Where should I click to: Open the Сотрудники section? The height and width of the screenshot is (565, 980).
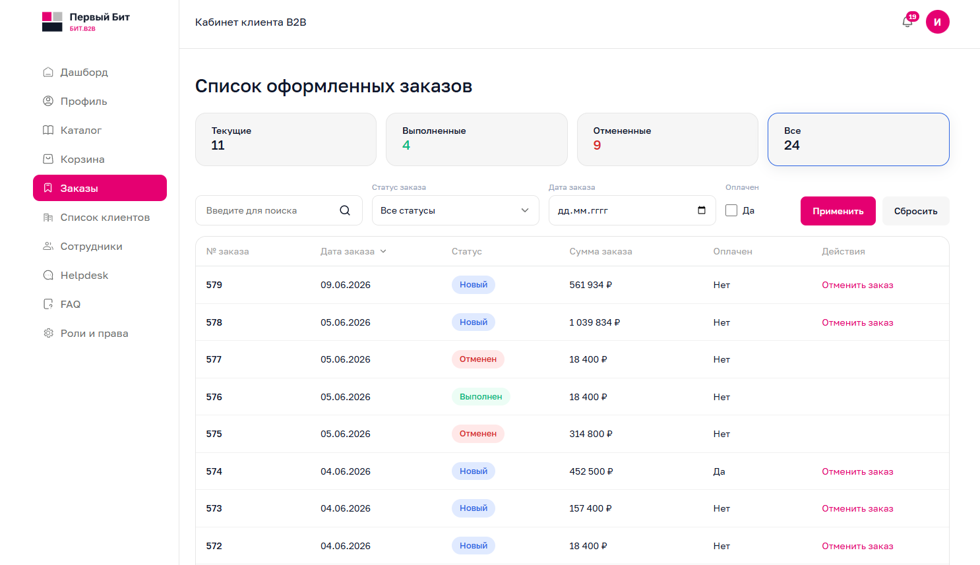pos(100,247)
